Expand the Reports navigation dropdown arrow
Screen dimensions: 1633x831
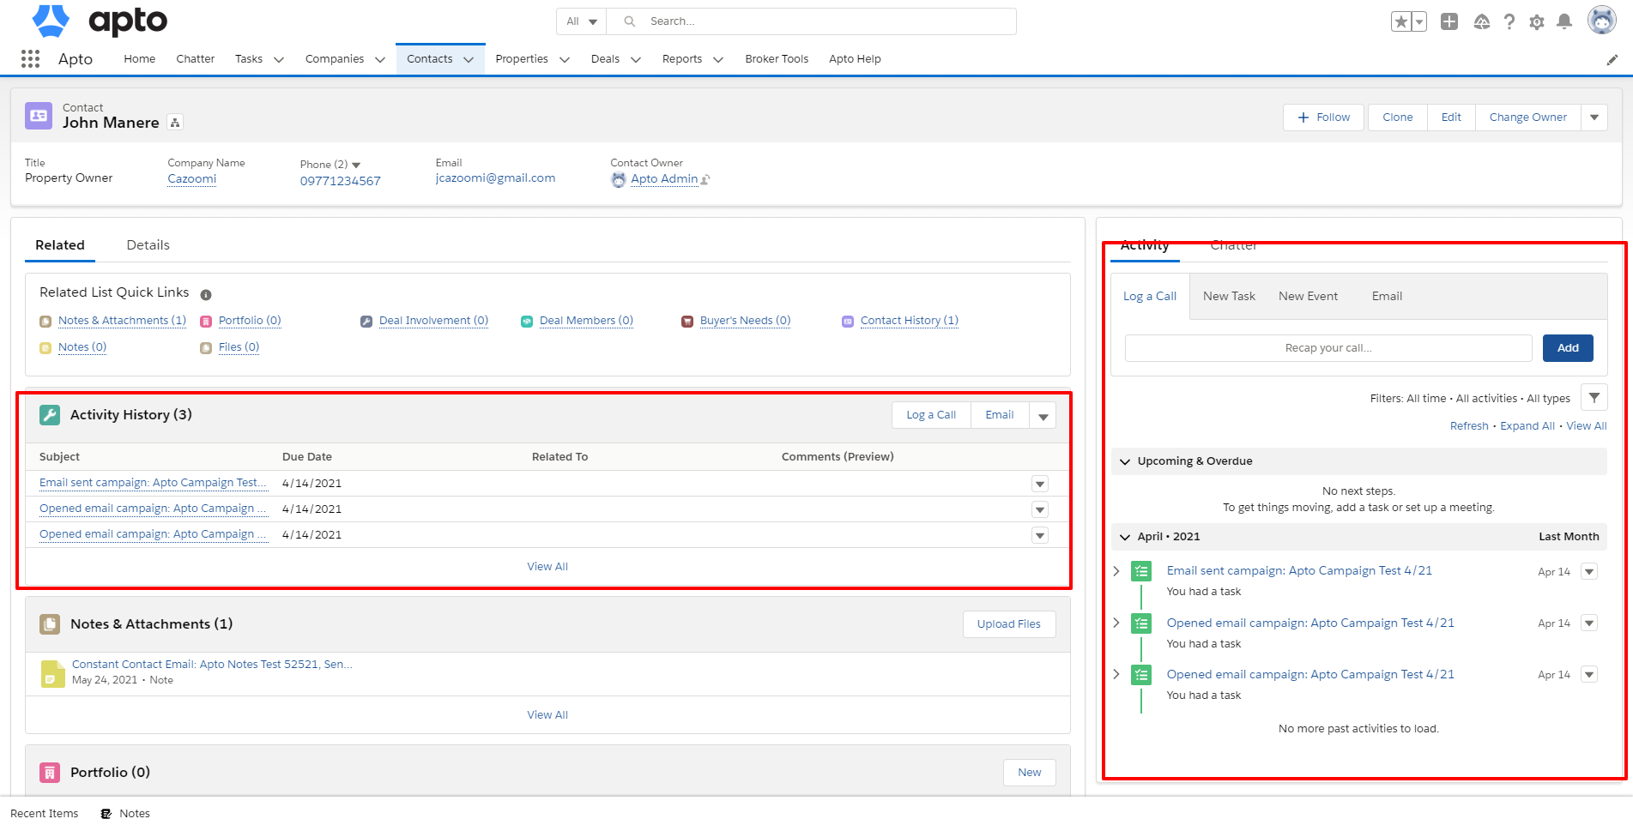(718, 59)
